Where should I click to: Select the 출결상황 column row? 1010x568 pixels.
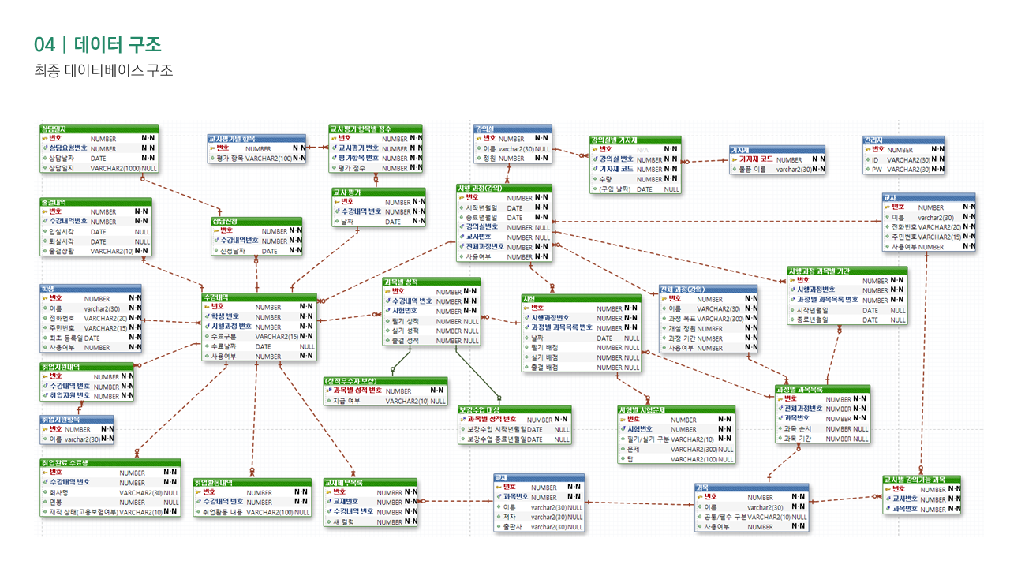pyautogui.click(x=95, y=251)
